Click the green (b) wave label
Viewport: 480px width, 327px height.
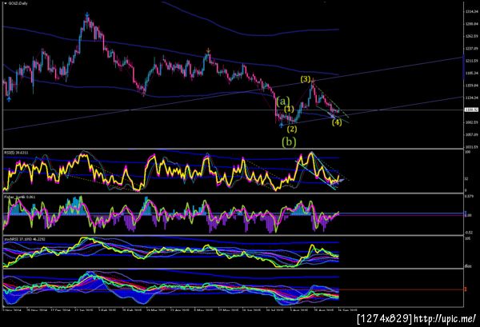pos(289,142)
